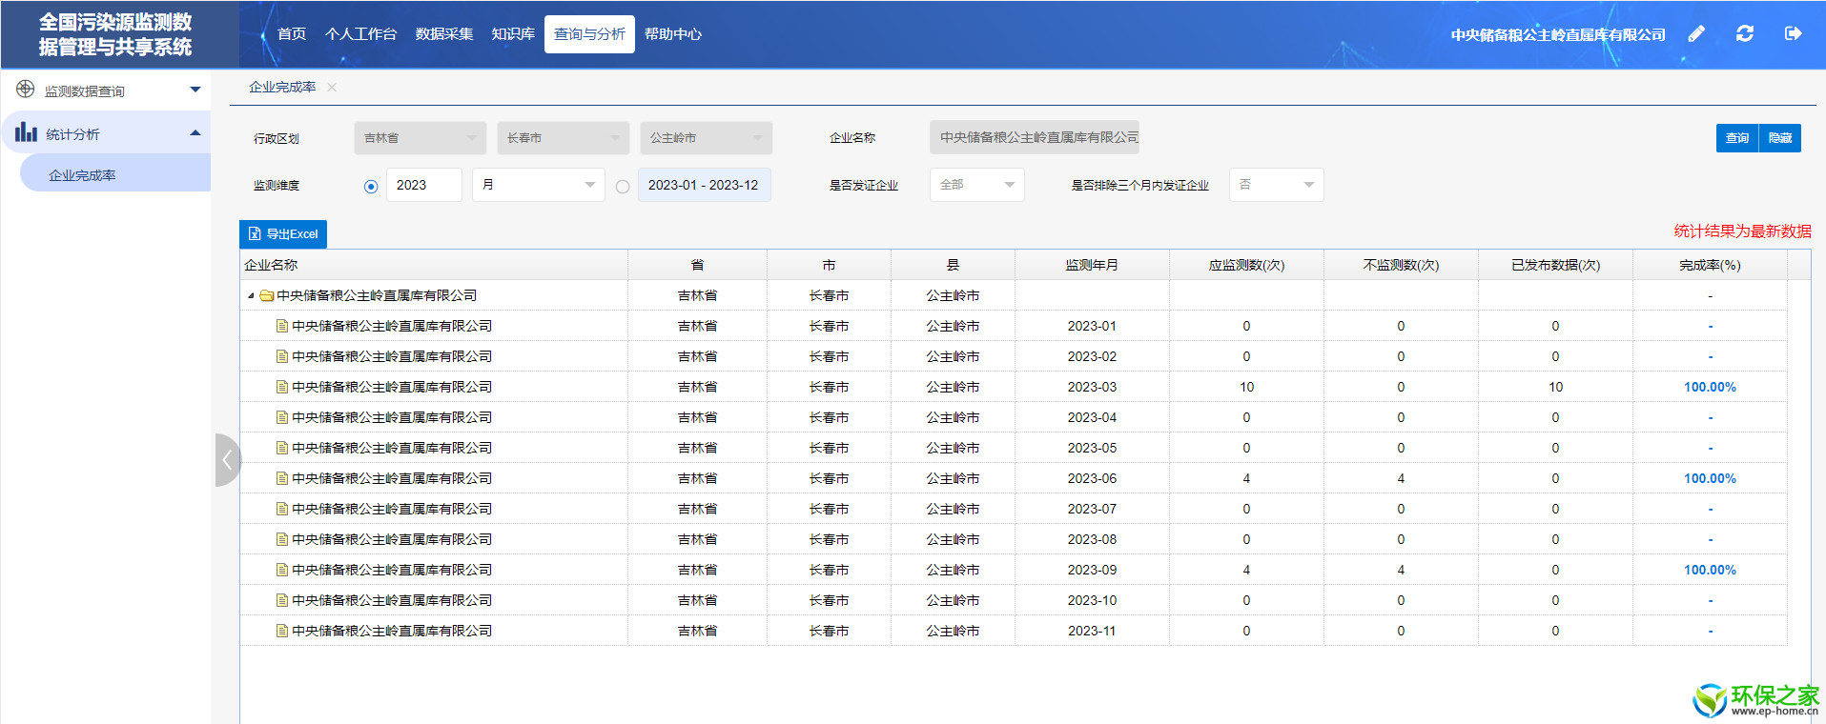Click the 隐藏 button
Screen dimensions: 1826x724
pos(1780,138)
